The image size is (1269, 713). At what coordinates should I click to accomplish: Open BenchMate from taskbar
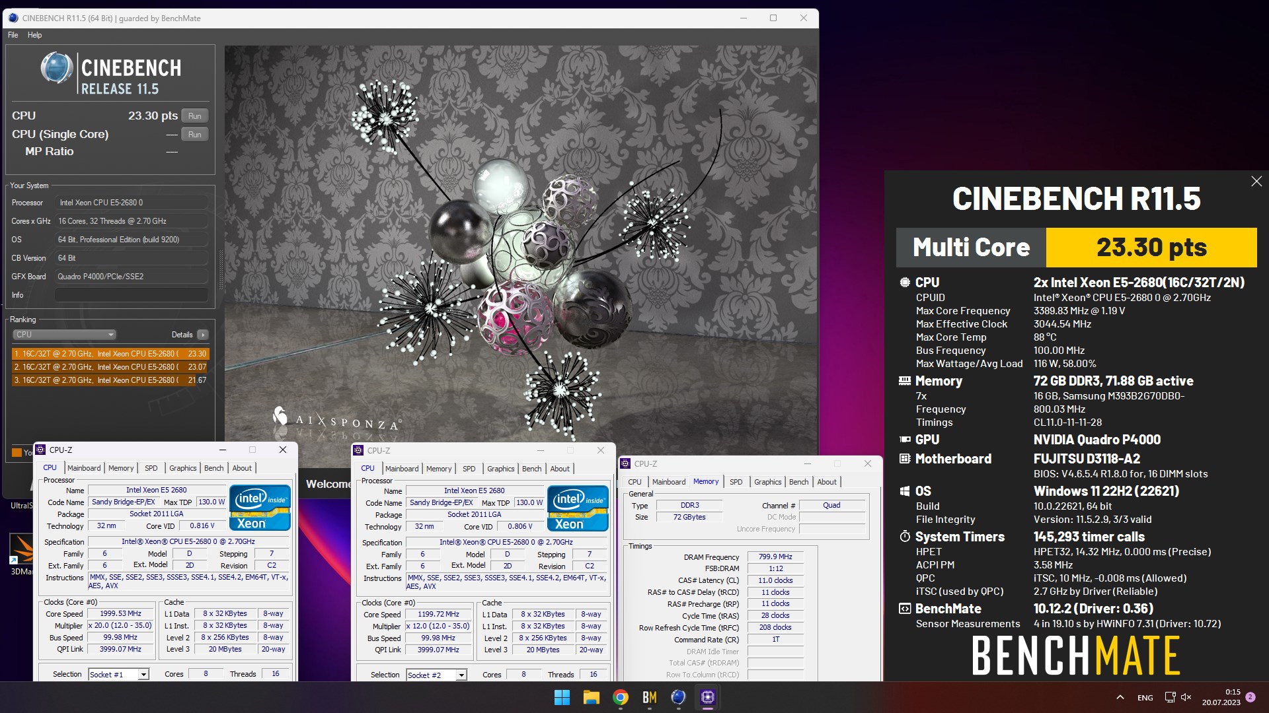point(649,697)
